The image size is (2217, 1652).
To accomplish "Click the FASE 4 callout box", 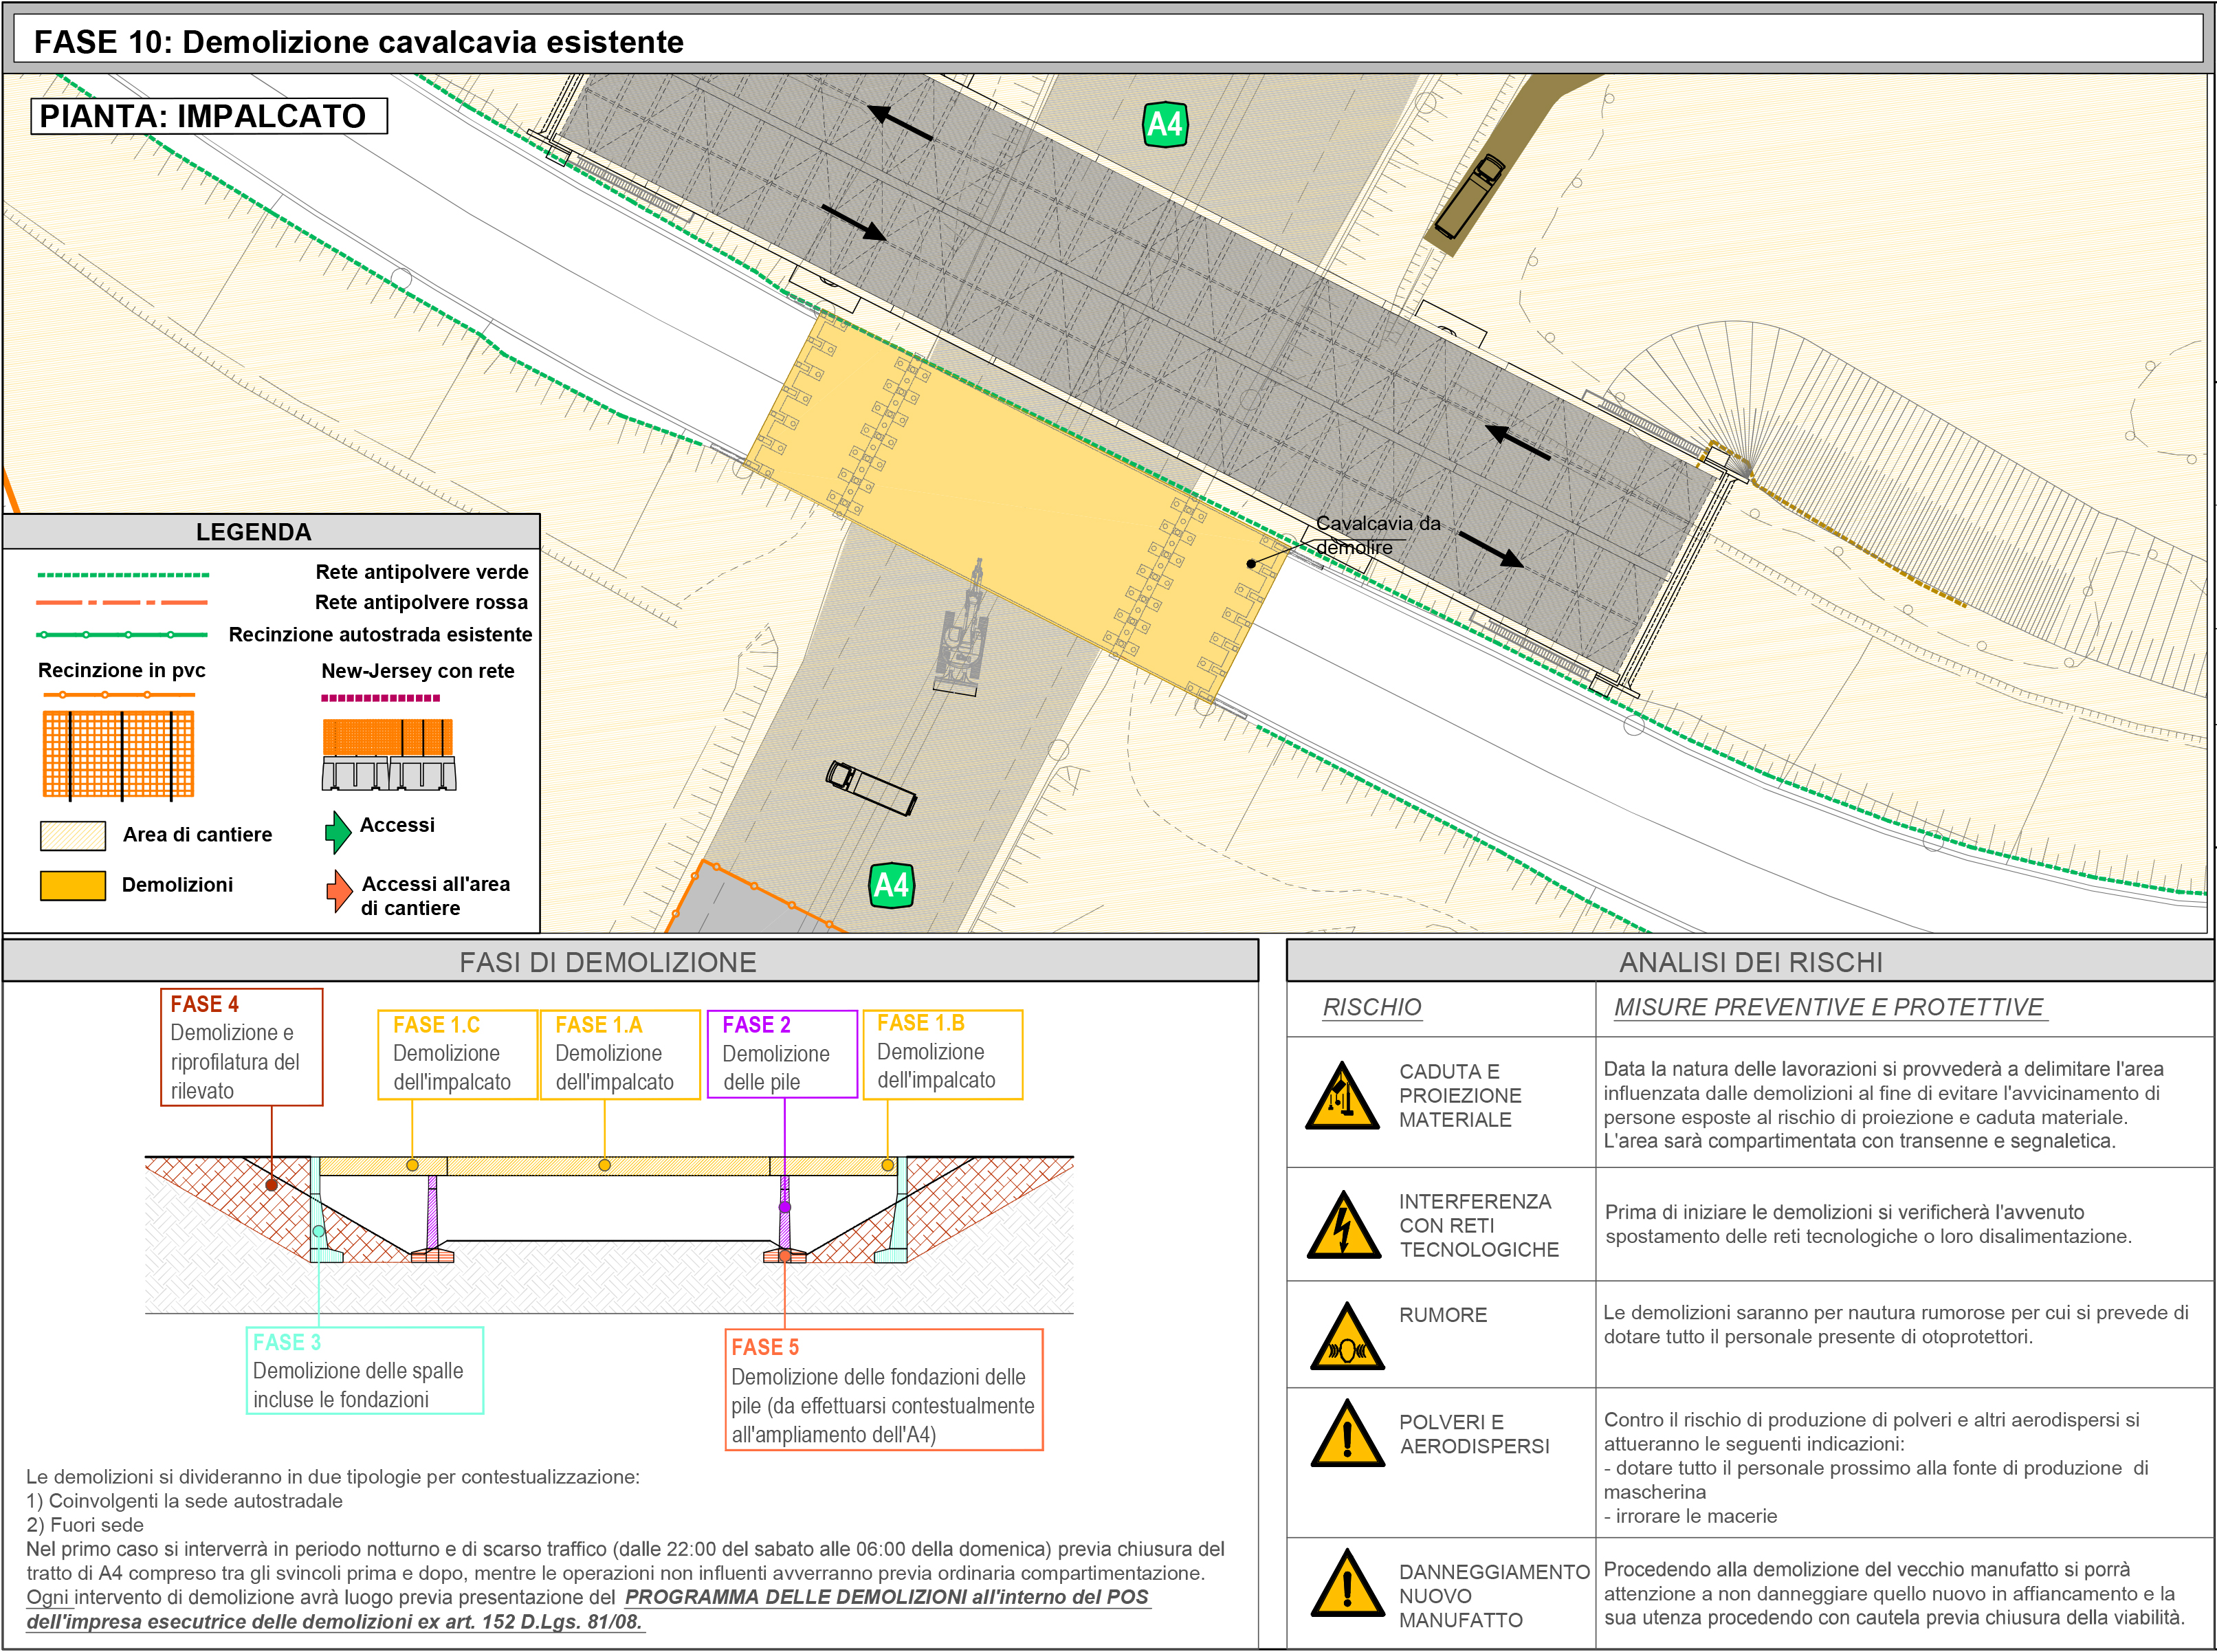I will (x=241, y=1047).
